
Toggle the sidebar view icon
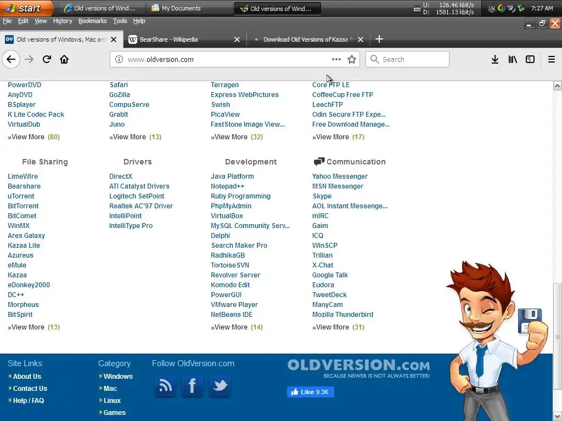coord(530,59)
